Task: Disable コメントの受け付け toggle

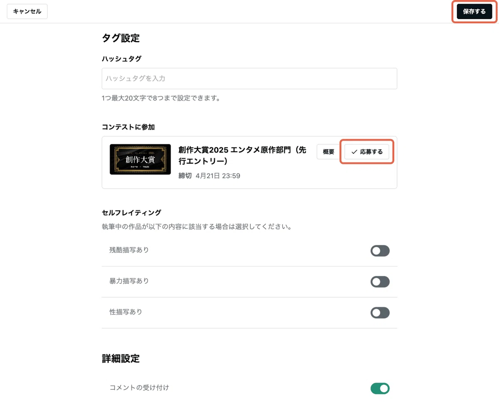Action: tap(380, 388)
